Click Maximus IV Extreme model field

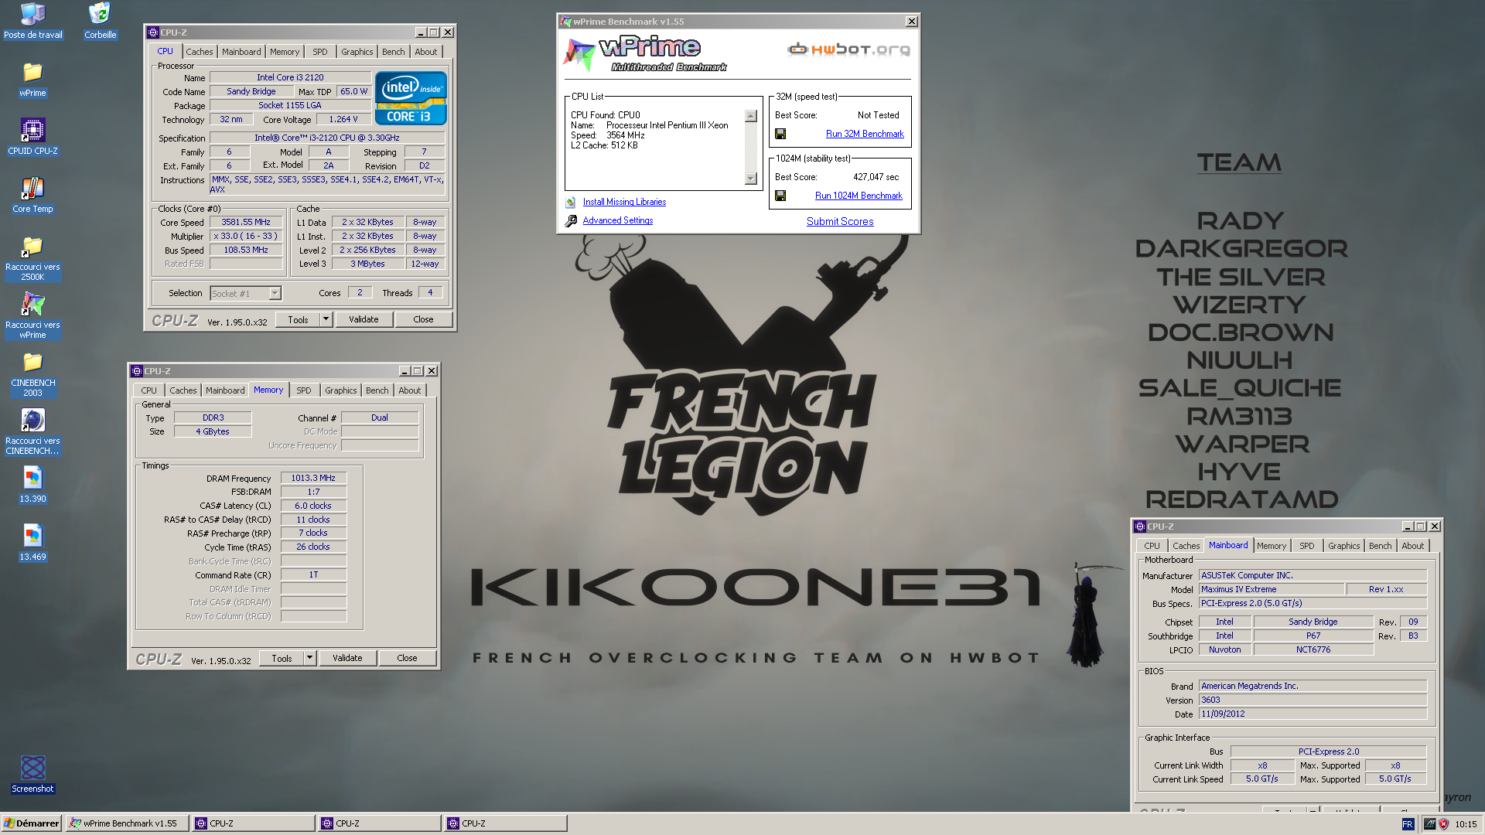[x=1271, y=589]
